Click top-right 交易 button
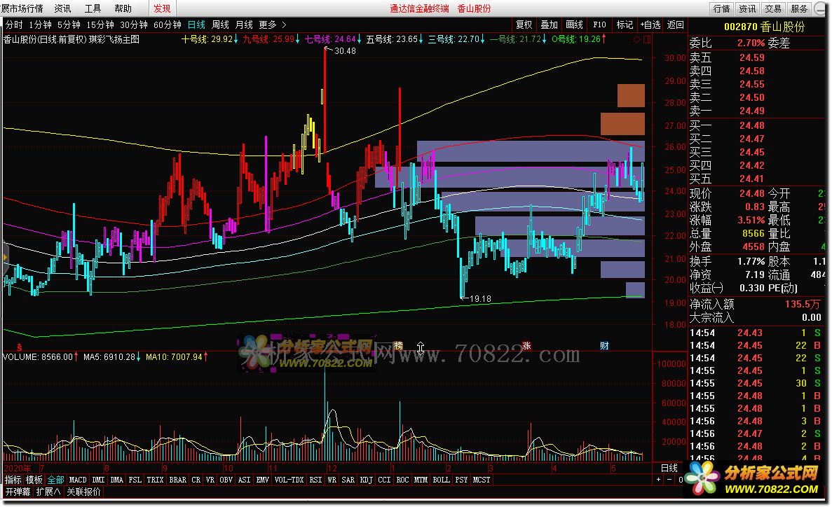 pyautogui.click(x=773, y=8)
